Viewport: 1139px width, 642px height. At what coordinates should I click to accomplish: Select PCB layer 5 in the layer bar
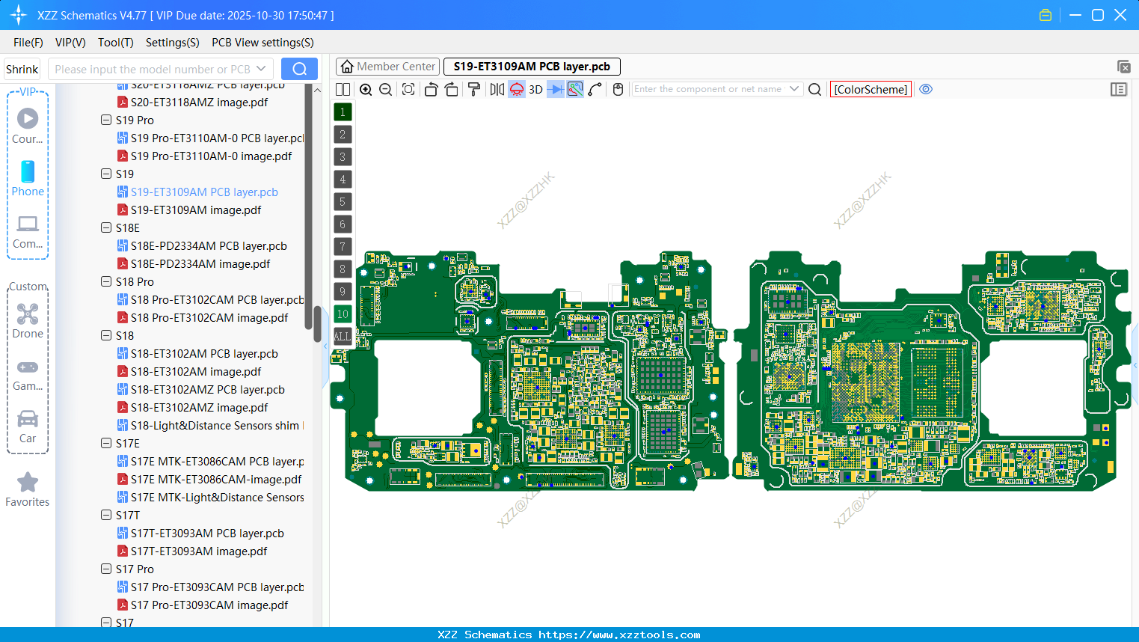(x=342, y=201)
